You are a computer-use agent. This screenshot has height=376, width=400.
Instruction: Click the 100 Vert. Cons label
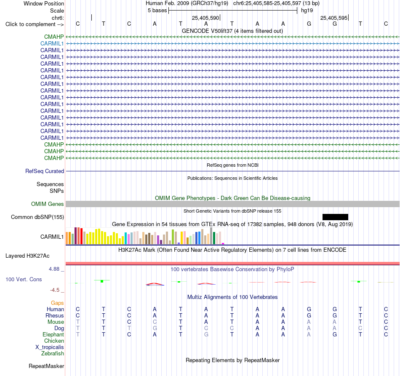24,279
